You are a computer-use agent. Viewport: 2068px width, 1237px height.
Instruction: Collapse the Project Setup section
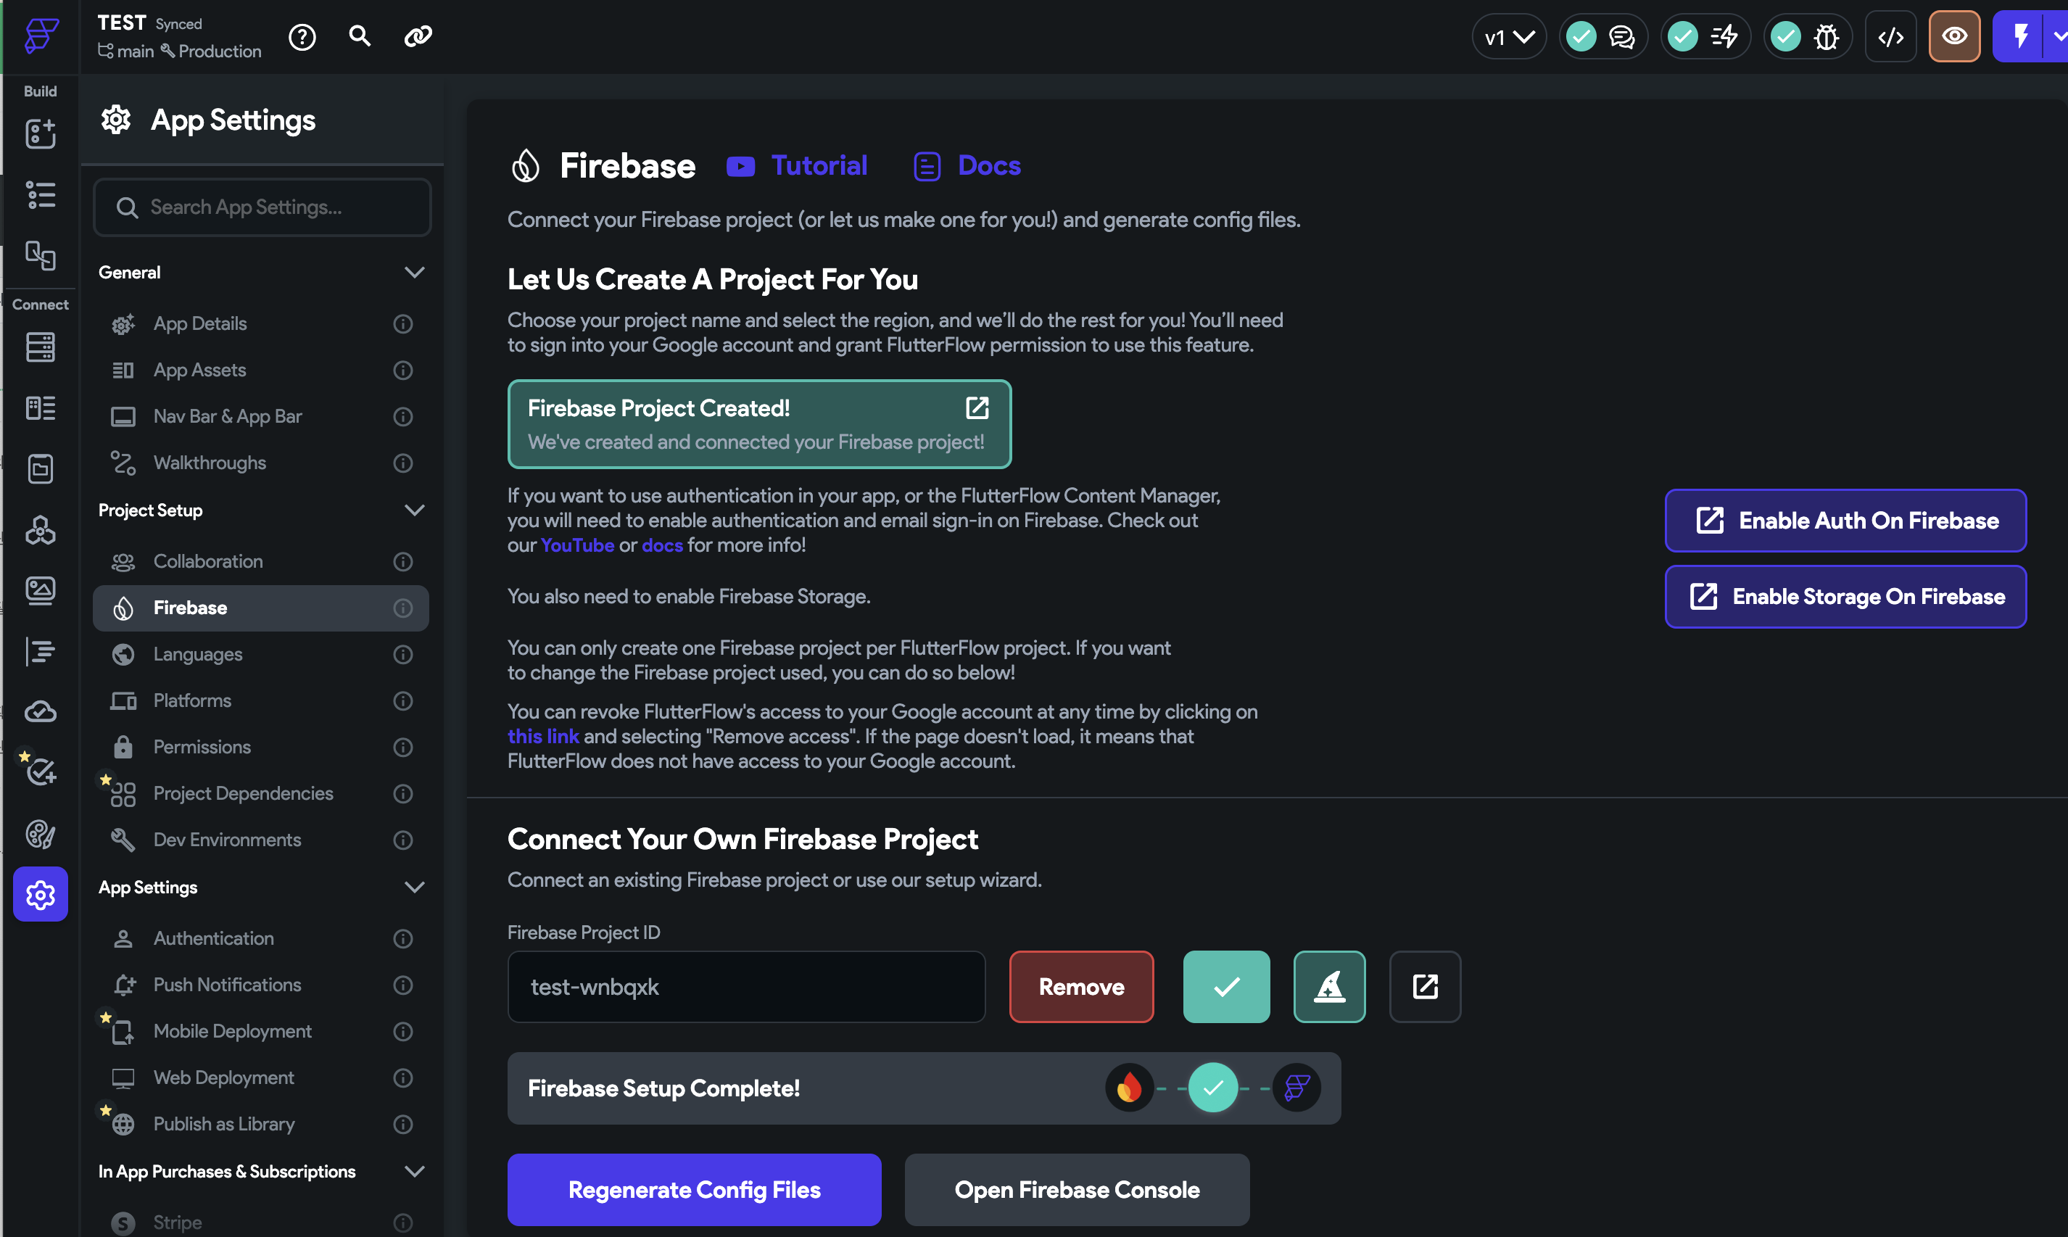tap(414, 510)
